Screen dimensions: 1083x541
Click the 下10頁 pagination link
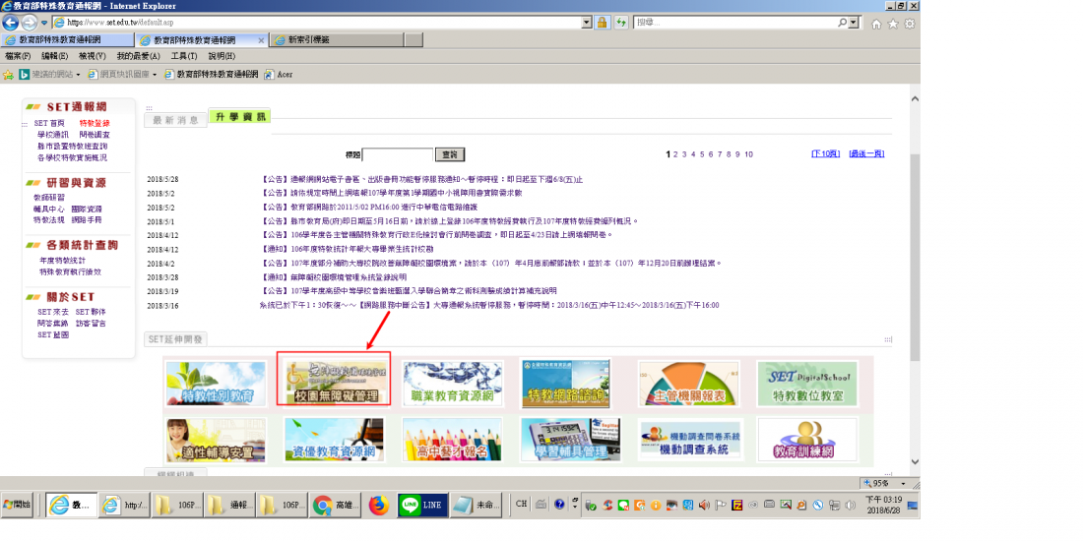pyautogui.click(x=825, y=153)
